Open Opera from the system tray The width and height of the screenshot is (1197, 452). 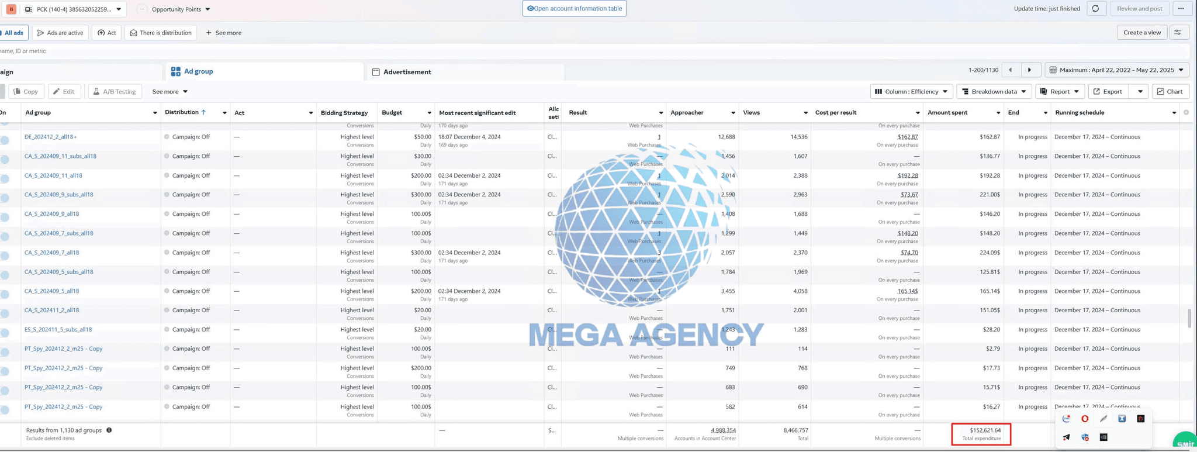point(1085,419)
